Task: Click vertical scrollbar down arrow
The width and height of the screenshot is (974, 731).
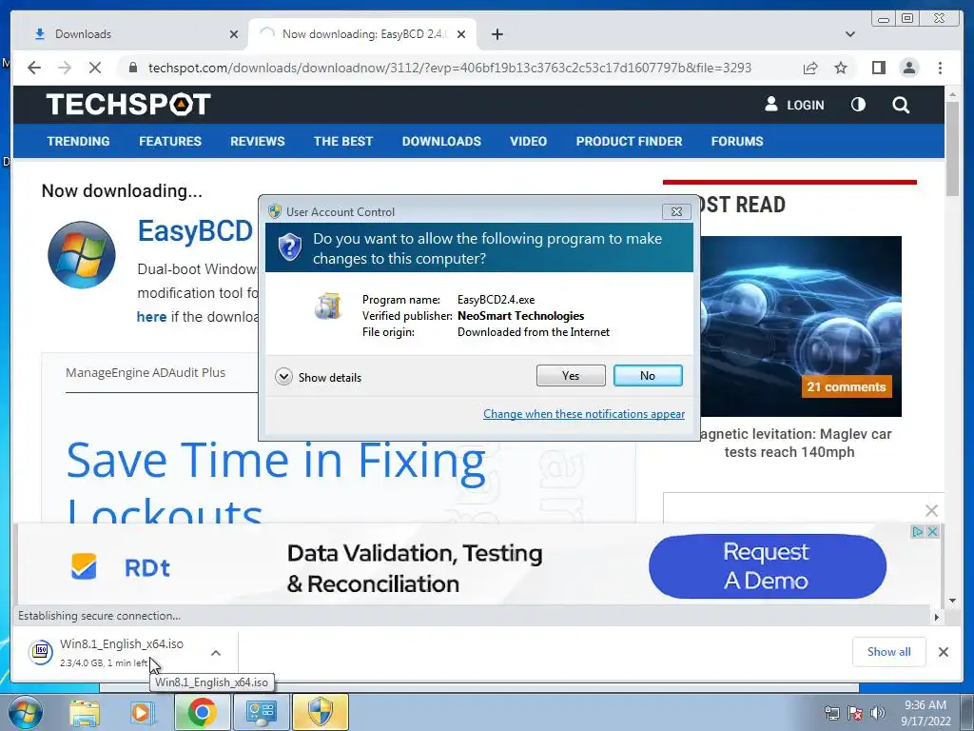Action: pyautogui.click(x=953, y=601)
